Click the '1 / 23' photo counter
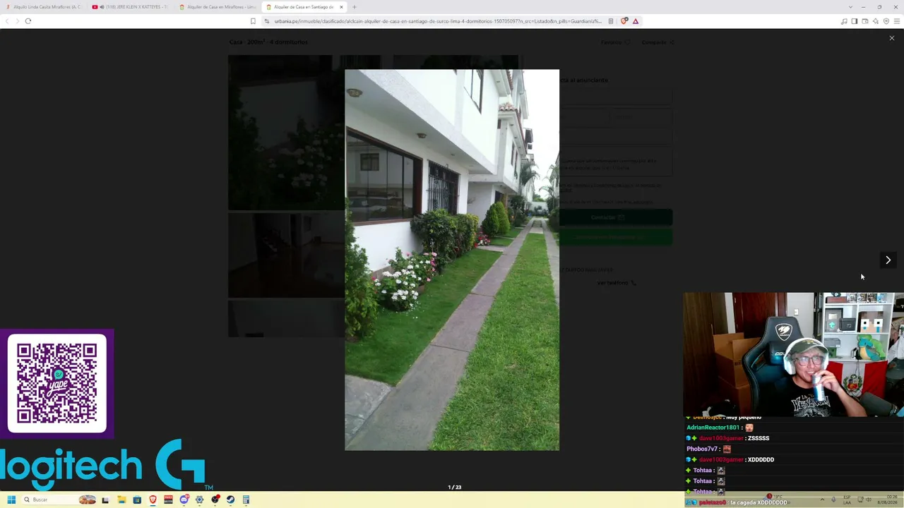The height and width of the screenshot is (508, 904). coord(454,488)
